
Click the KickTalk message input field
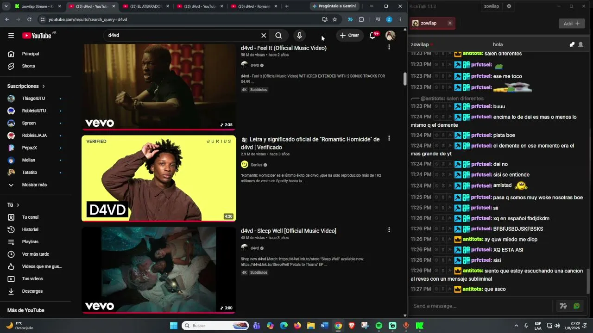pos(482,306)
